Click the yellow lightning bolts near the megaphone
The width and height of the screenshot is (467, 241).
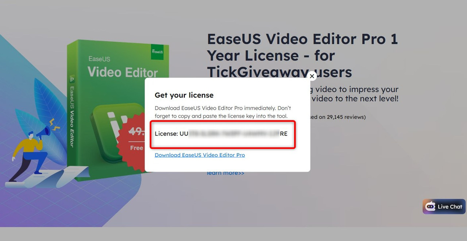click(54, 124)
